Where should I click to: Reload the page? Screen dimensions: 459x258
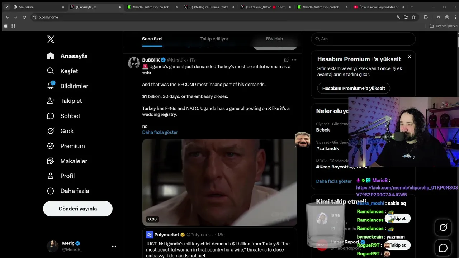pos(24,17)
